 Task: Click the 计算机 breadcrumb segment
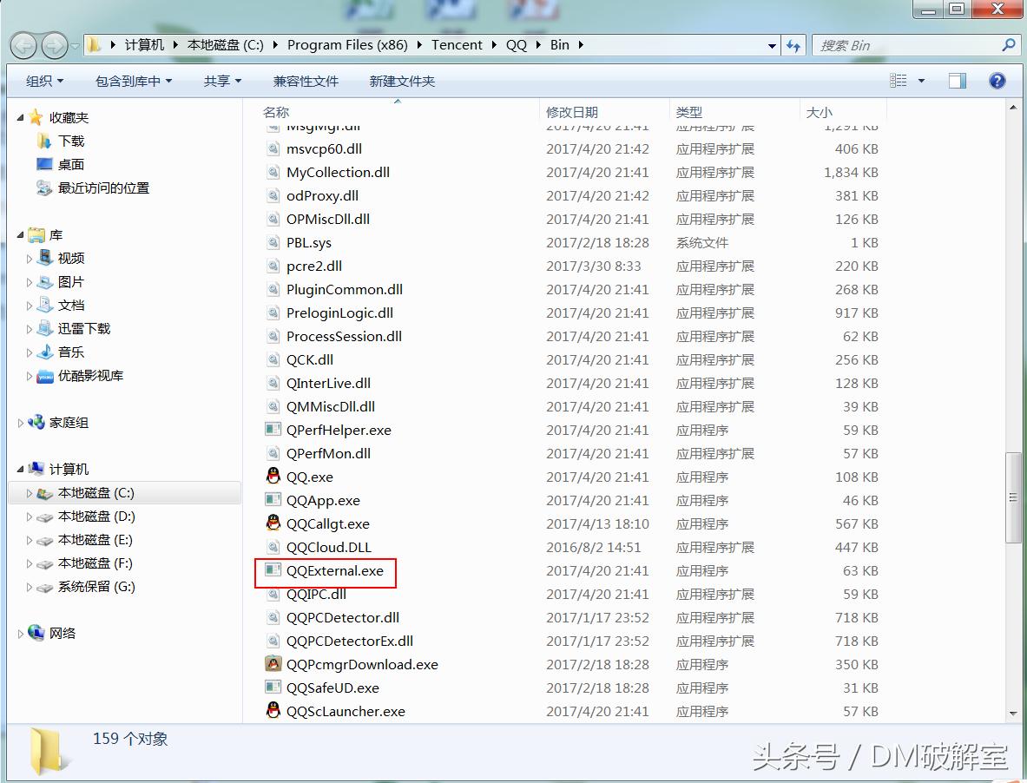pos(144,44)
